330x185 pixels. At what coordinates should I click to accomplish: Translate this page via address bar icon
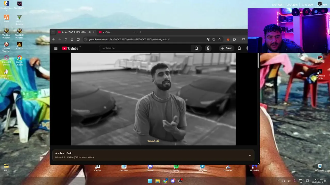208,39
